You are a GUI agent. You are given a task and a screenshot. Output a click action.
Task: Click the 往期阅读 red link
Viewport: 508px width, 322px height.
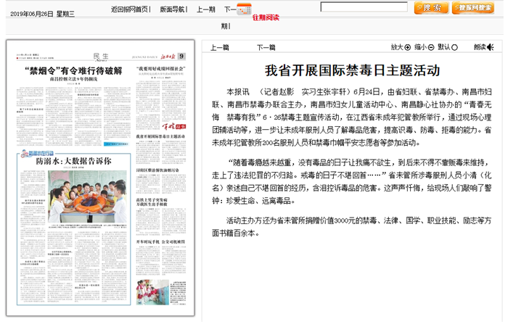tap(266, 18)
